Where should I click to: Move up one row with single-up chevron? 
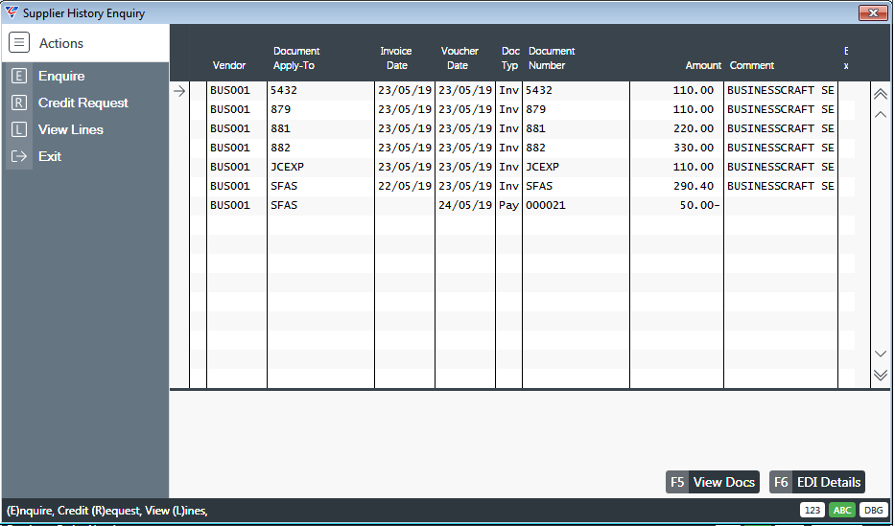click(x=881, y=115)
